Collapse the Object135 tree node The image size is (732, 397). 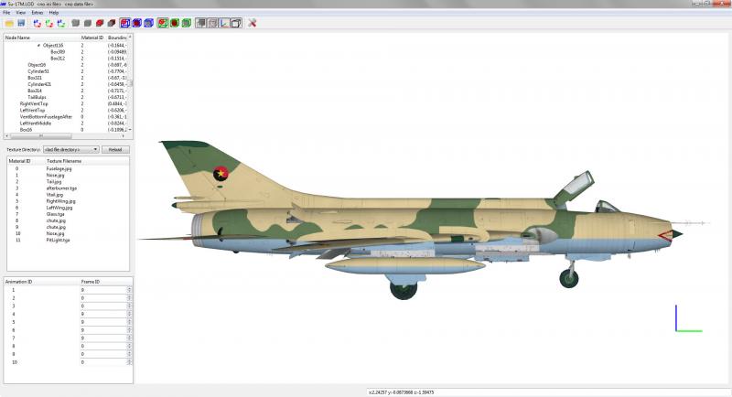pyautogui.click(x=38, y=45)
